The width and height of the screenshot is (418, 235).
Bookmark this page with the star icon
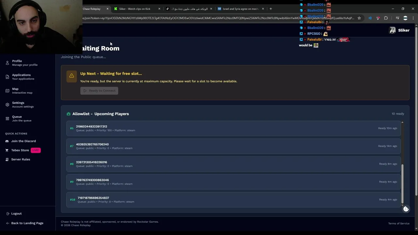pyautogui.click(x=359, y=18)
